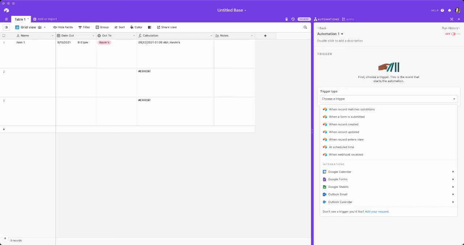Select When webhook received trigger
The width and height of the screenshot is (464, 245).
click(x=388, y=155)
